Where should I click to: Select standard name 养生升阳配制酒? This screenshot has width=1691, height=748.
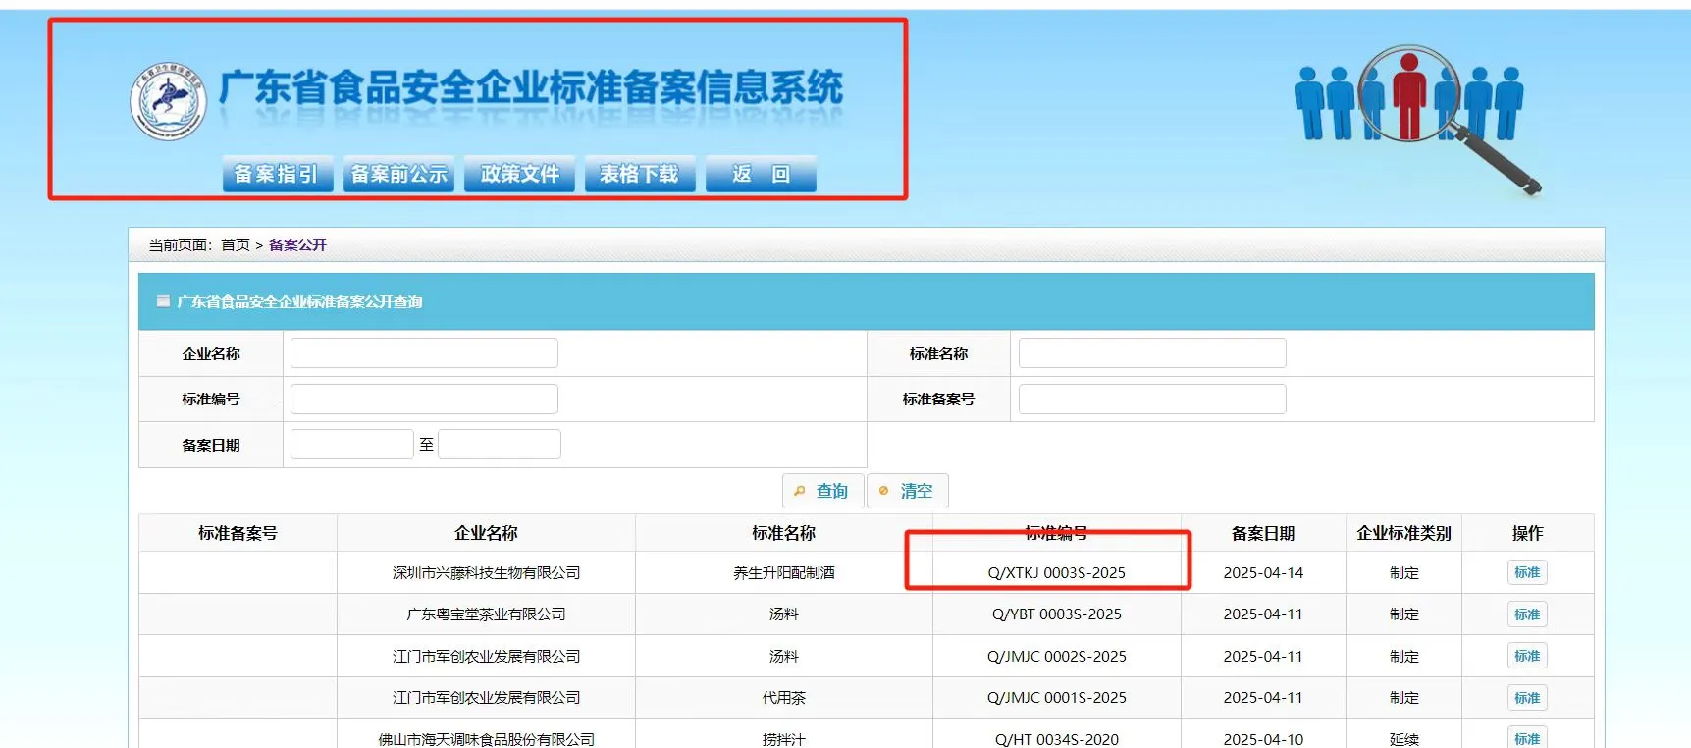tap(783, 573)
